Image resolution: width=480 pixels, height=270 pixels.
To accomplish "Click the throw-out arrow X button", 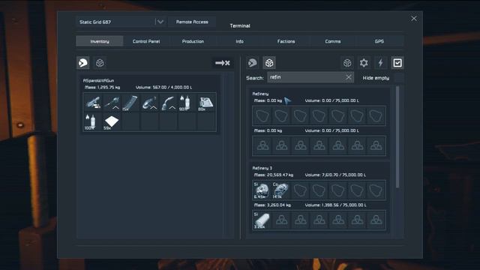I will [223, 63].
